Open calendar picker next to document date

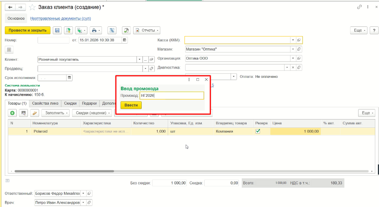pos(125,40)
